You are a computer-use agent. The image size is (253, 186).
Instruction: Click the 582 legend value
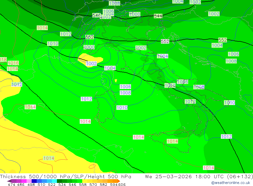pyautogui.click(x=103, y=184)
